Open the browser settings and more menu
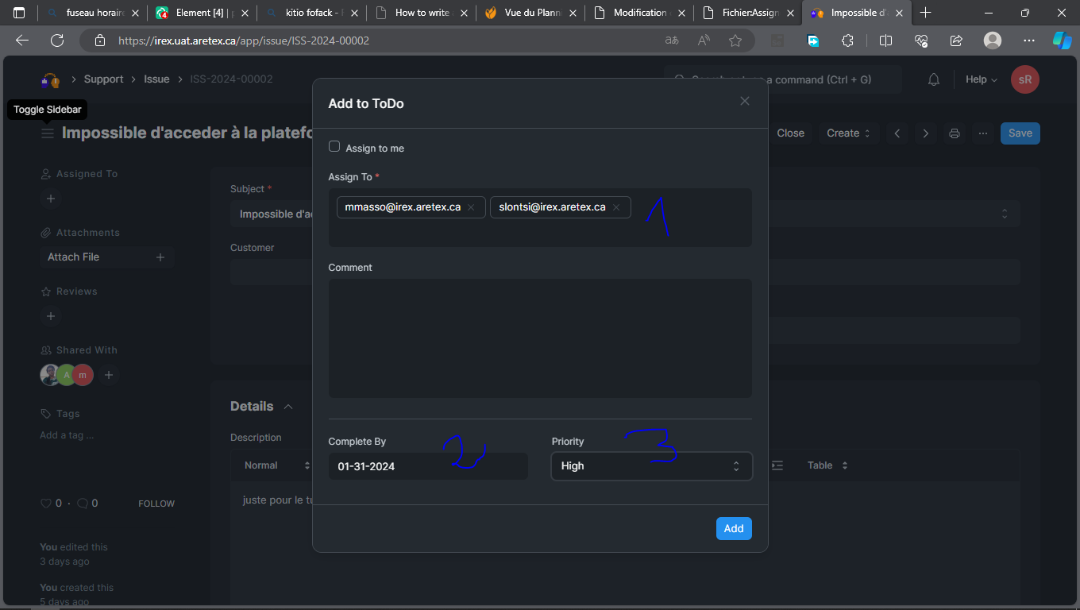This screenshot has height=610, width=1080. click(1029, 41)
